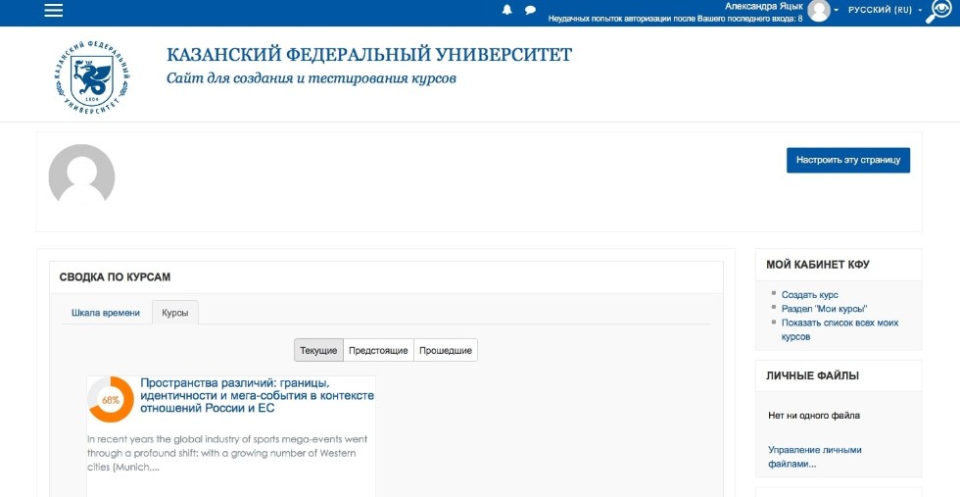Expand the user menu arrow next to avatar
This screenshot has width=960, height=497.
pyautogui.click(x=837, y=10)
